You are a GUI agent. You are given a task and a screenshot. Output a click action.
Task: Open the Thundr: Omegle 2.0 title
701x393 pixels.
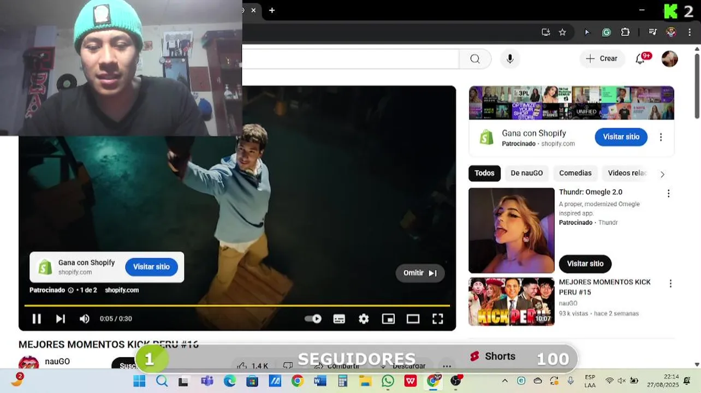(x=591, y=192)
